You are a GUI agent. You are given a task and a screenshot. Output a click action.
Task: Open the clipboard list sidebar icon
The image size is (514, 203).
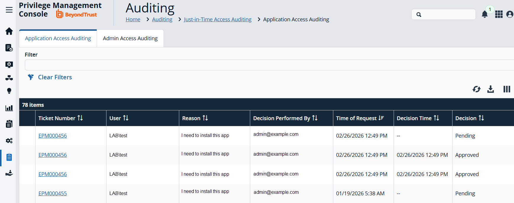pos(9,124)
